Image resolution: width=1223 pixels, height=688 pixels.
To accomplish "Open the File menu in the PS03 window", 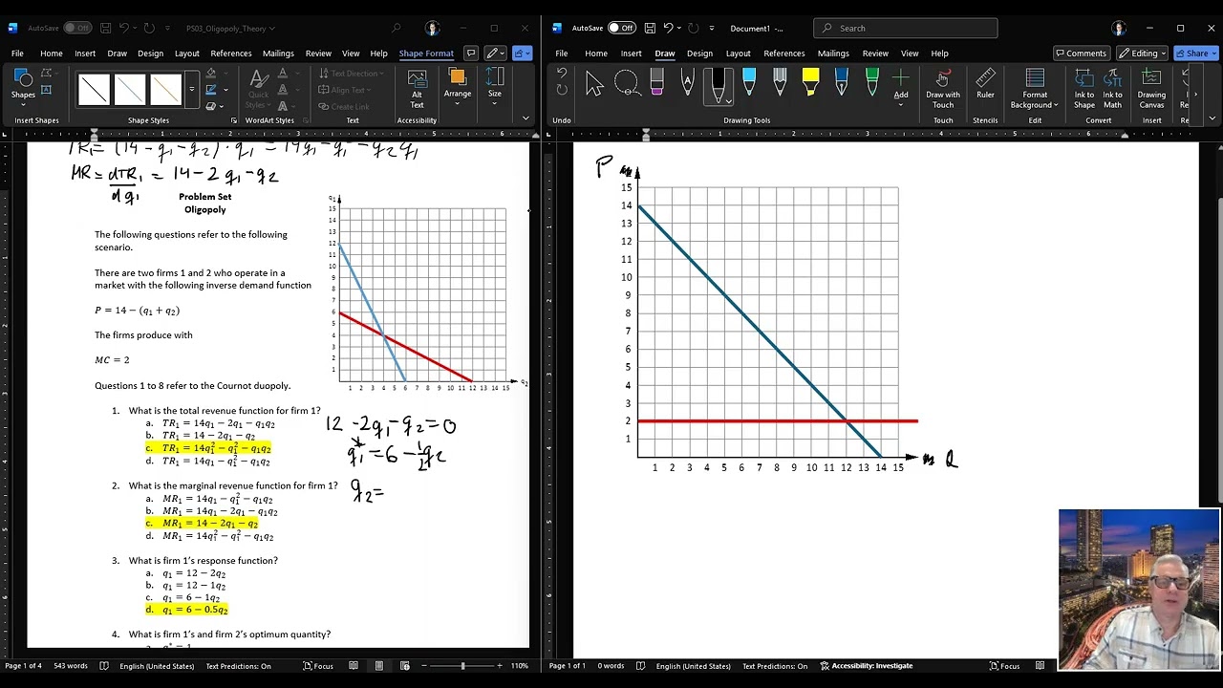I will pyautogui.click(x=17, y=54).
